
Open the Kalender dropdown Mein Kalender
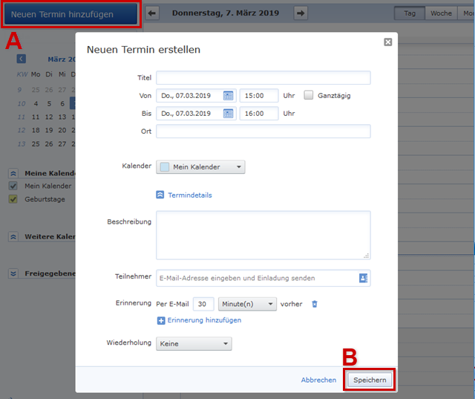200,167
